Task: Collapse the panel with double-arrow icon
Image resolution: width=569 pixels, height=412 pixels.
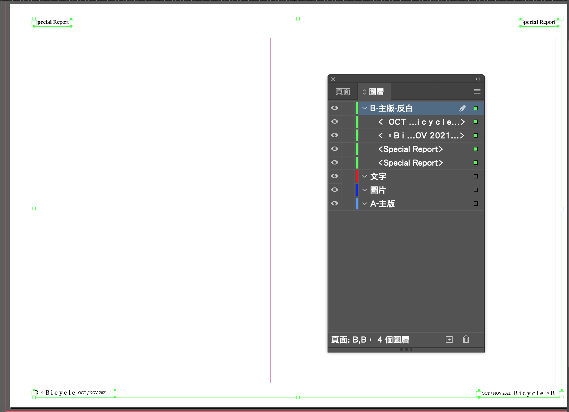Action: click(478, 79)
